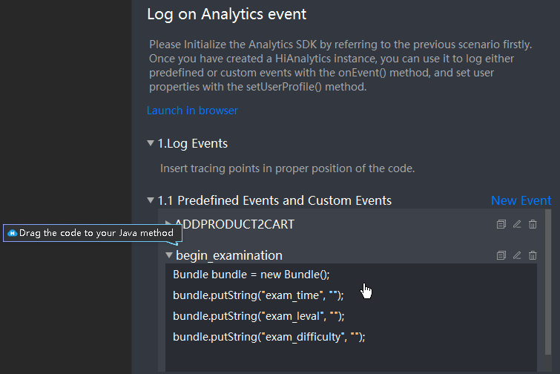
Task: Delete the begin_examination event
Action: tap(533, 255)
